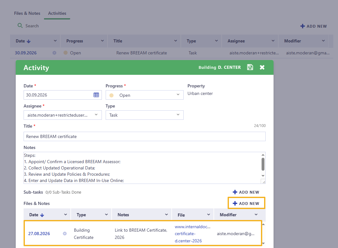Click Task cell in the activities row
This screenshot has width=338, height=248.
193,53
